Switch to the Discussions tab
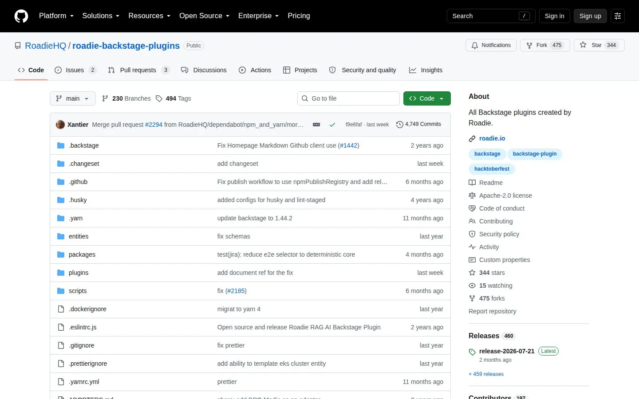The image size is (639, 399). pyautogui.click(x=204, y=70)
